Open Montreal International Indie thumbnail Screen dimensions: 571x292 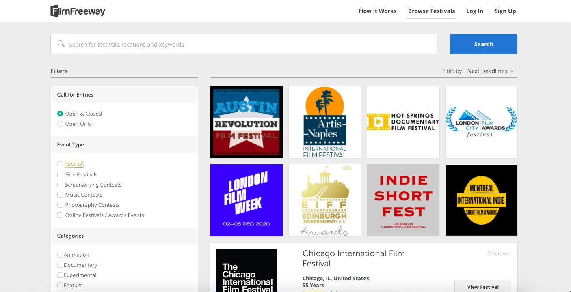click(482, 200)
